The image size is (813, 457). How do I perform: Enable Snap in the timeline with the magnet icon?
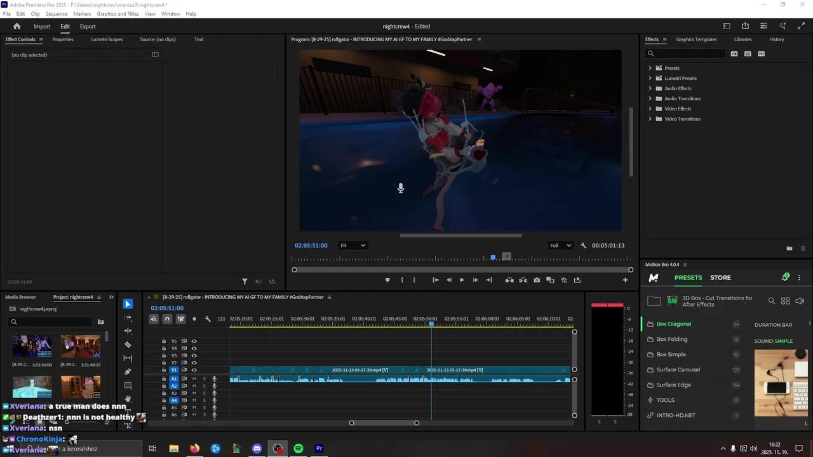[x=167, y=319]
